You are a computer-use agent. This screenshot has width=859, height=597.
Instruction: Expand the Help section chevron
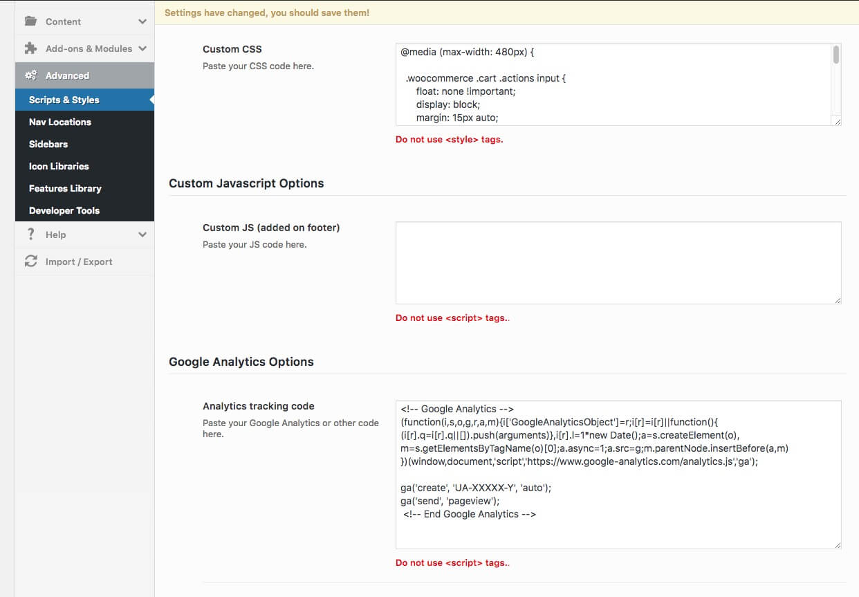(x=142, y=235)
